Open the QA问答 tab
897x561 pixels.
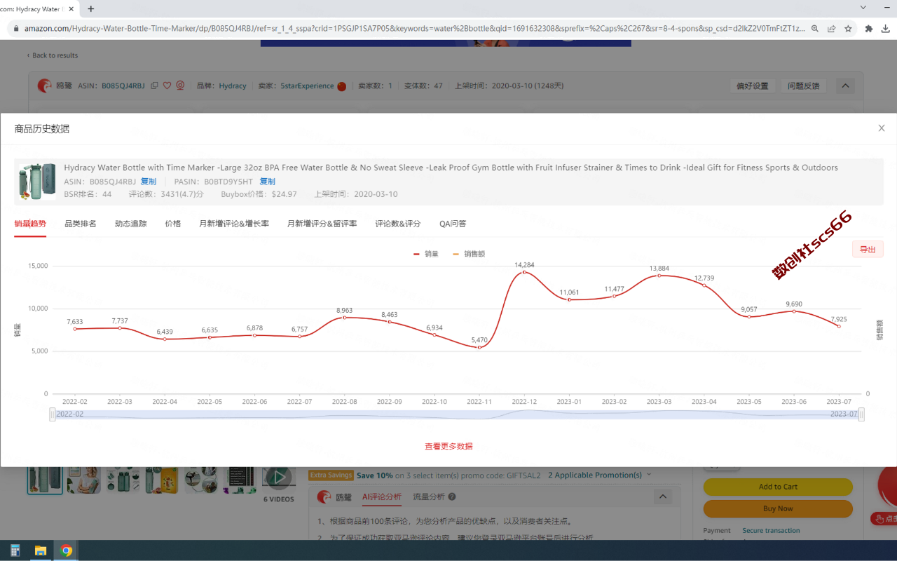click(x=453, y=224)
